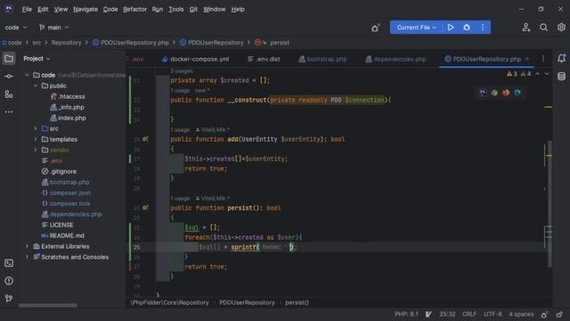Open the Tools menu
The width and height of the screenshot is (570, 321).
(x=176, y=9)
